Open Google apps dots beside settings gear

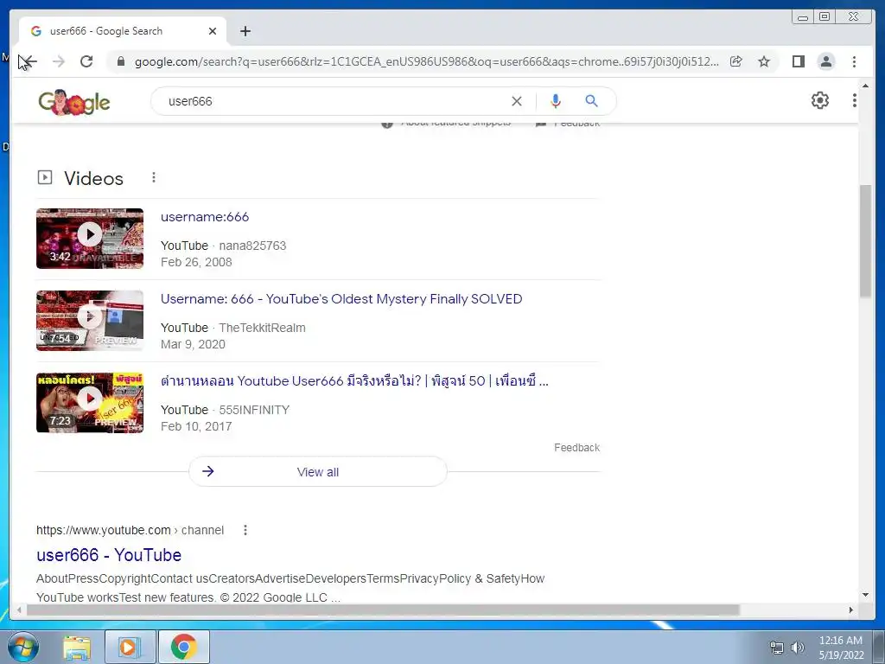click(854, 100)
